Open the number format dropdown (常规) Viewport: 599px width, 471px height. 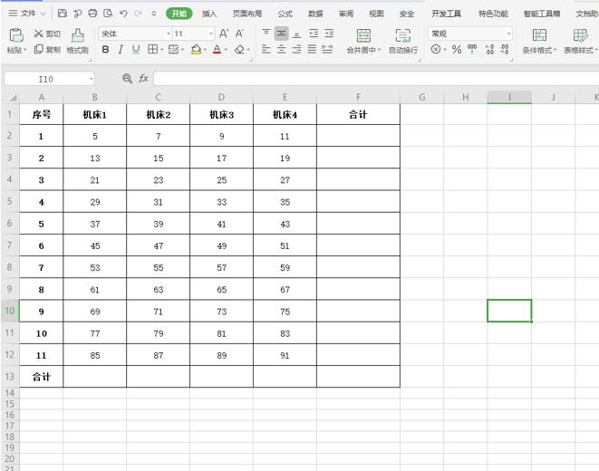[508, 34]
